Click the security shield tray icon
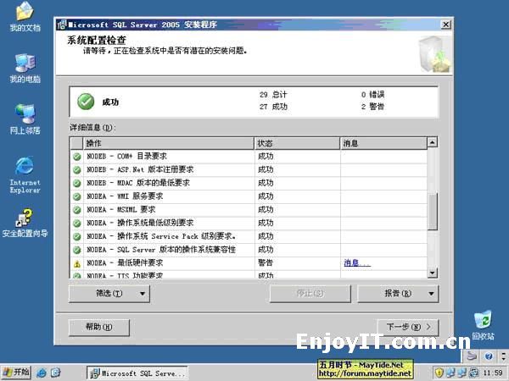This screenshot has width=509, height=381. coord(439,373)
